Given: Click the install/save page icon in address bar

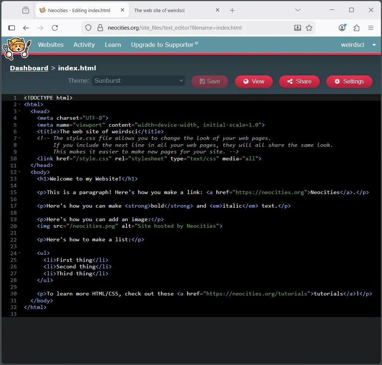Looking at the screenshot, I should click(297, 28).
